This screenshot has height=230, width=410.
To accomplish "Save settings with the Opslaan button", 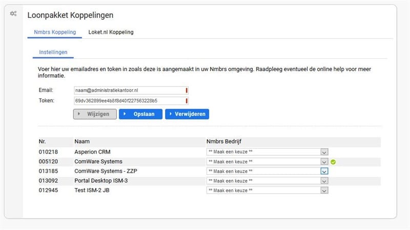I will point(140,114).
